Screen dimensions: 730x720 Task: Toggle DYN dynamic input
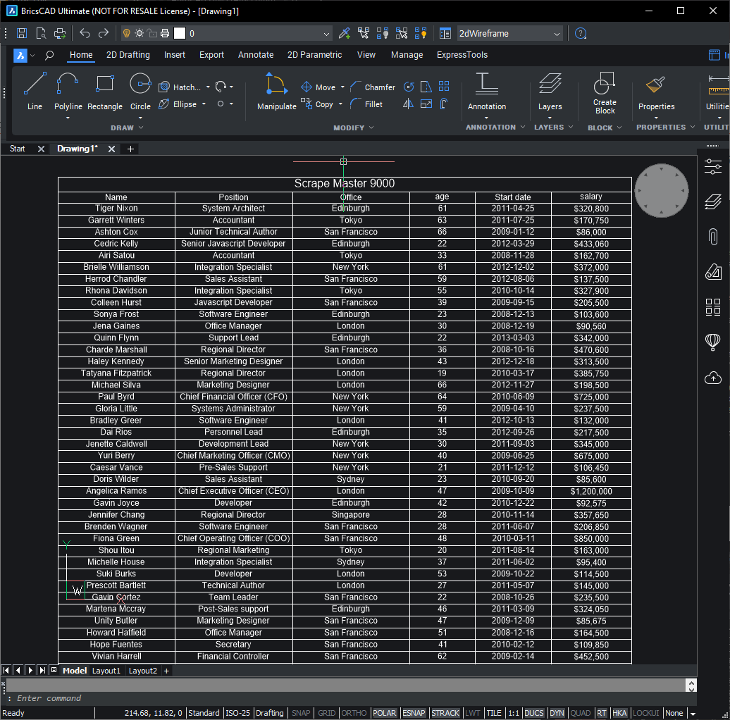[x=557, y=712]
